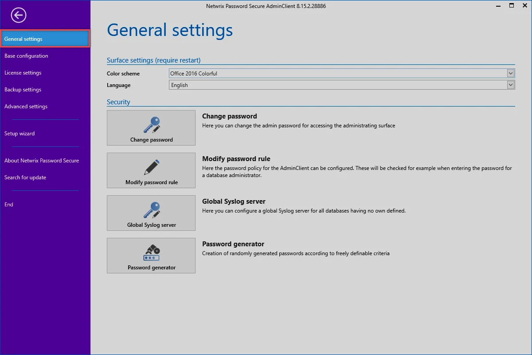Click the Modify password rule button label

152,182
